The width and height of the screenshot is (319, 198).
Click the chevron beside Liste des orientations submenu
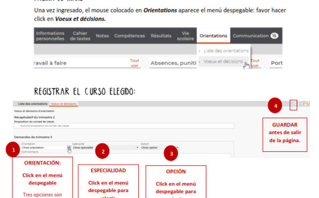point(199,51)
